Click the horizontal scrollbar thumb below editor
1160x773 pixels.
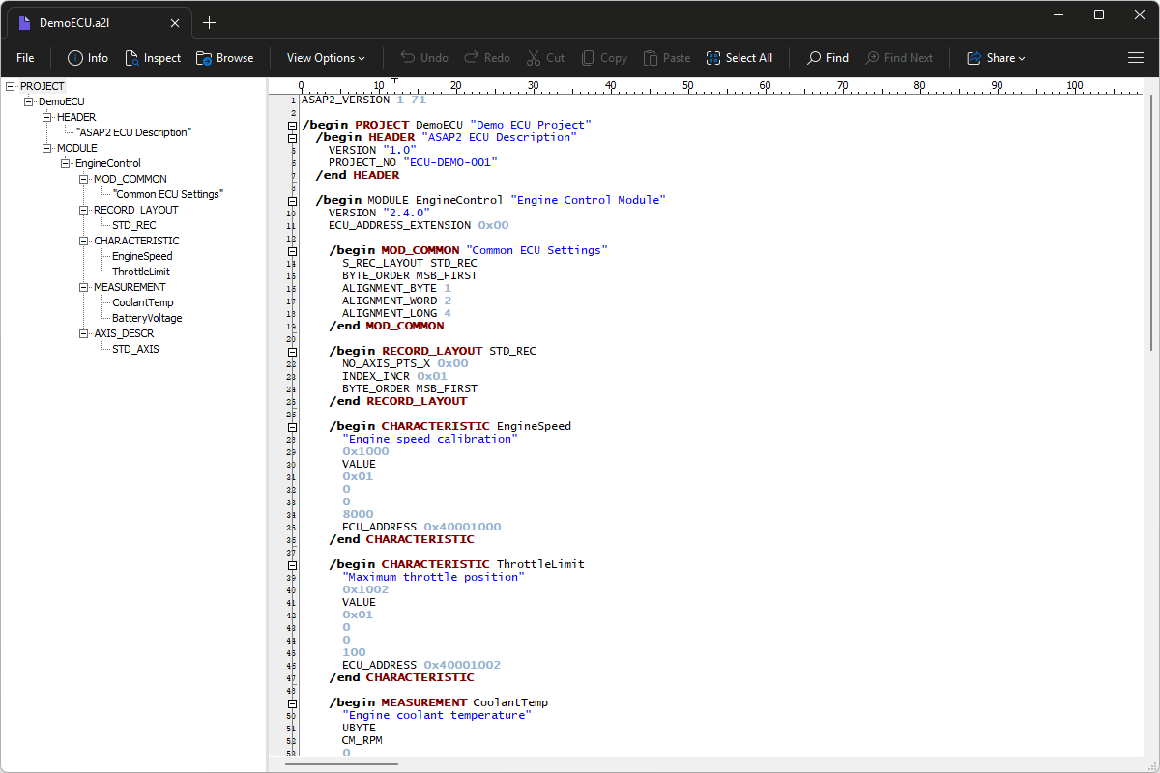pos(342,763)
